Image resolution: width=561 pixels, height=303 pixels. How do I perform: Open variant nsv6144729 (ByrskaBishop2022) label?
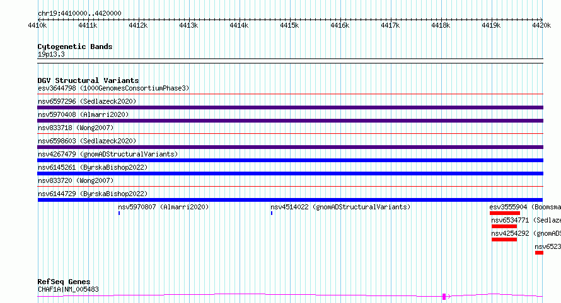(93, 194)
